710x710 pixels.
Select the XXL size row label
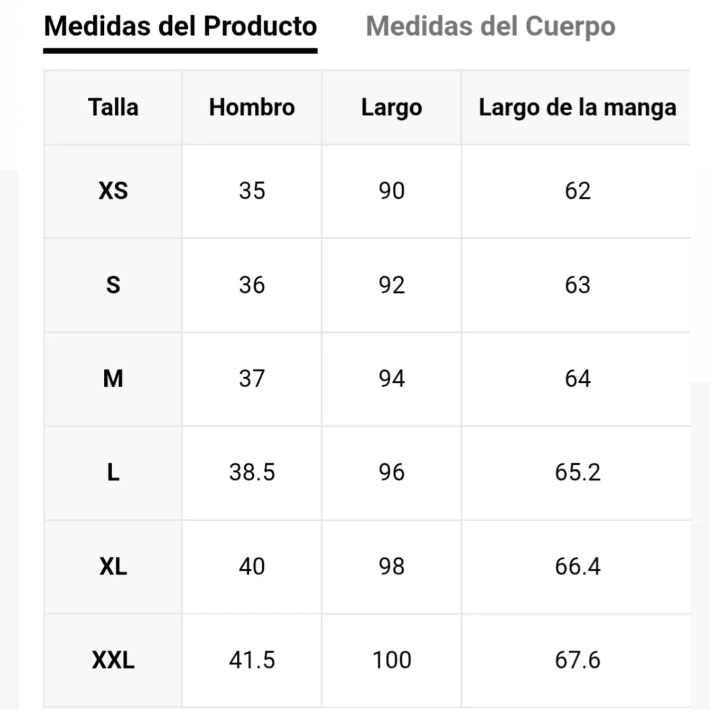click(x=113, y=660)
